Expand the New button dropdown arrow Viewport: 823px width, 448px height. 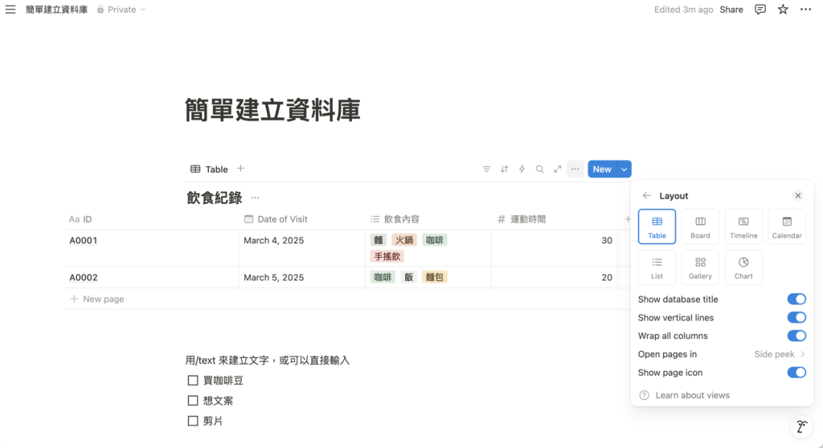tap(624, 169)
